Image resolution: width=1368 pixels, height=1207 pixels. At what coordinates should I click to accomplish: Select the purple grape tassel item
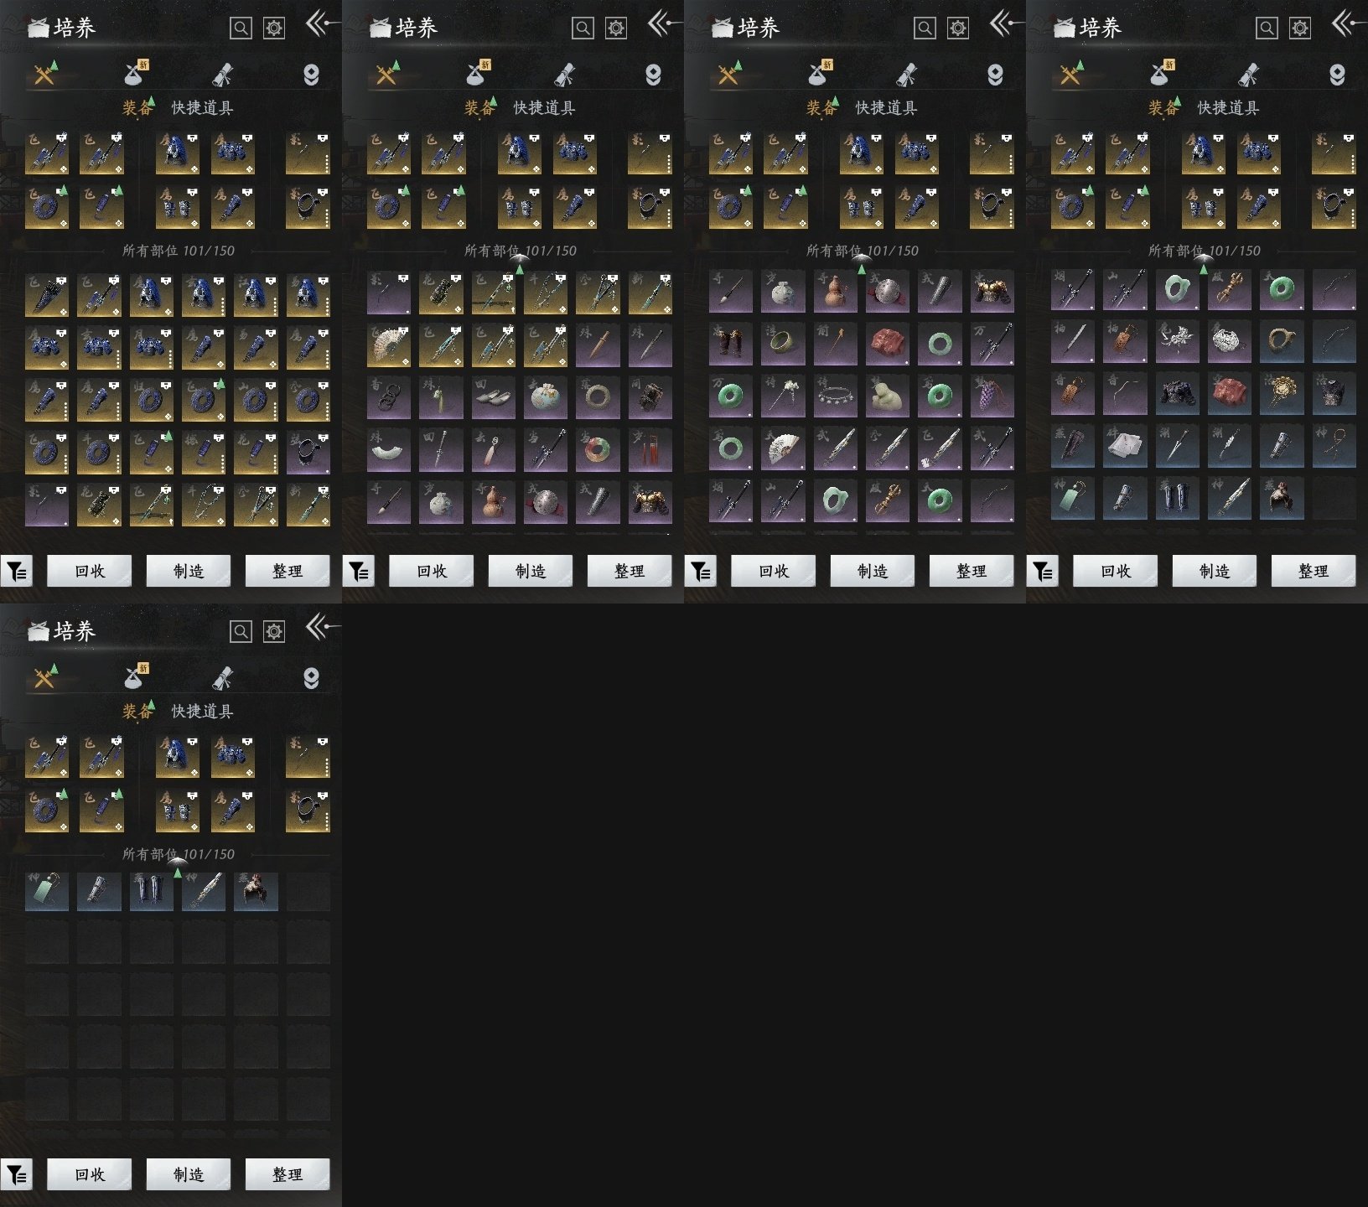tap(992, 397)
